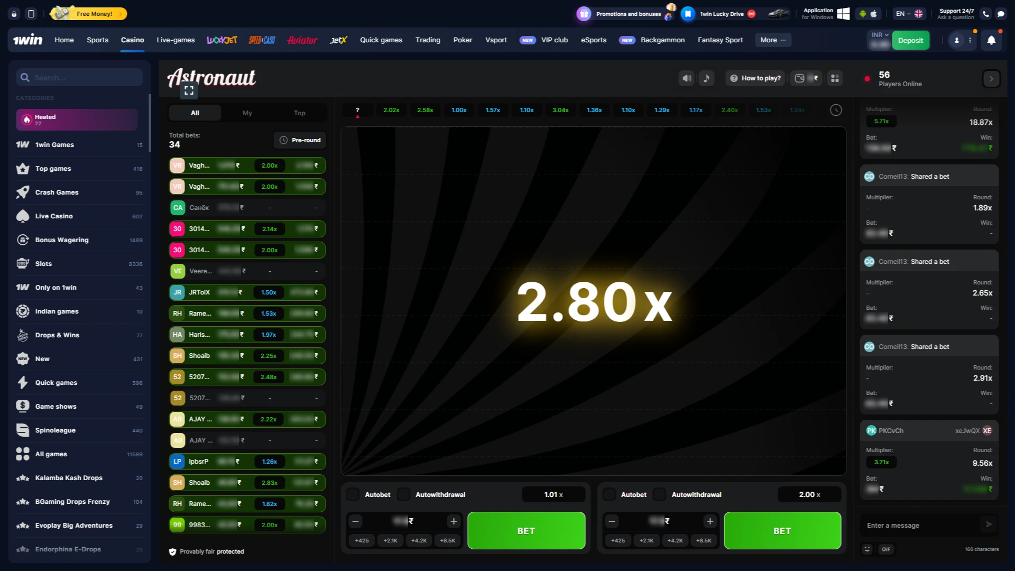The width and height of the screenshot is (1015, 571).
Task: Click the red question mark current round marker
Action: pos(357,110)
